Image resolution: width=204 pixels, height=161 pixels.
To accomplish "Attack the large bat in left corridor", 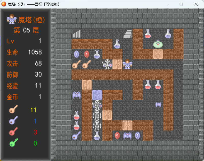I will pos(77,95).
